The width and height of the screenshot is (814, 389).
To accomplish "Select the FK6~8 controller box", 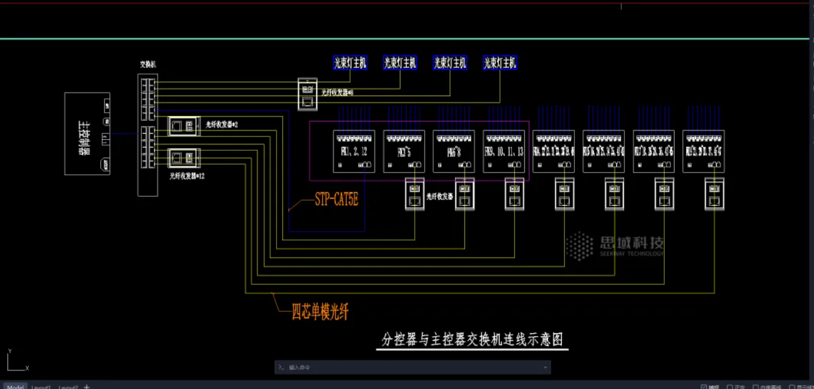I will (x=454, y=151).
